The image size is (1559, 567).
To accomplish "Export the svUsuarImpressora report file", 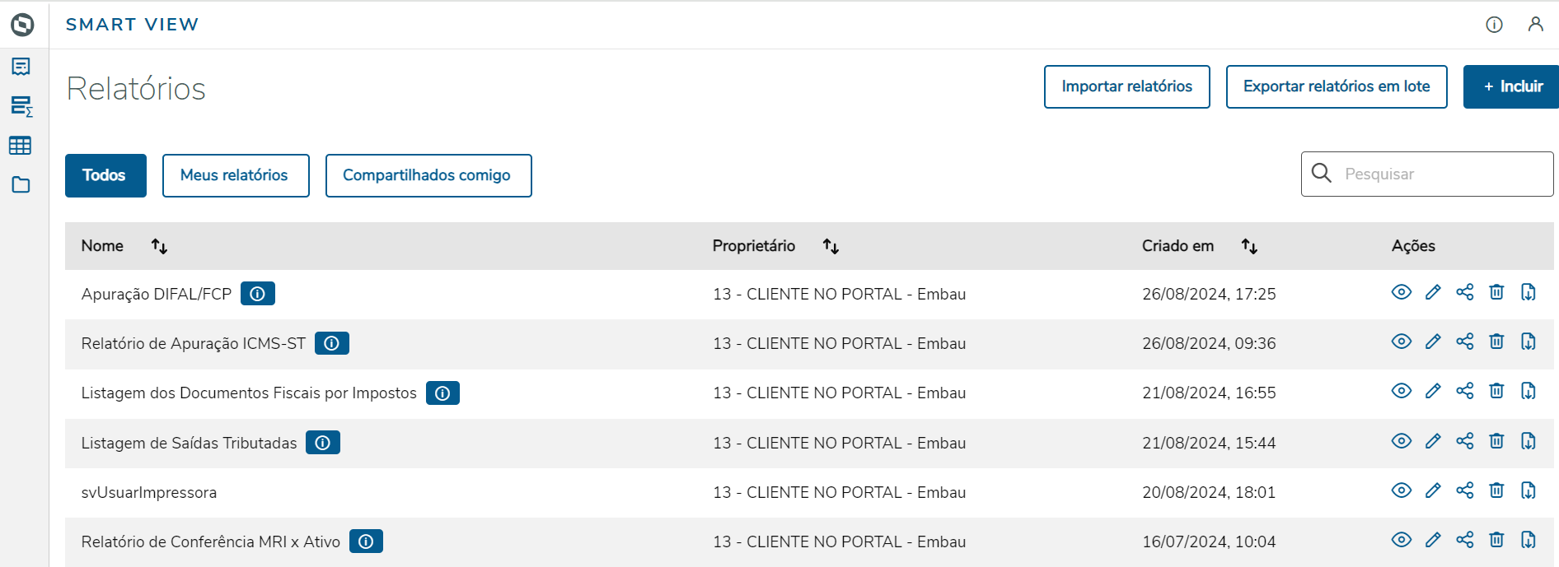I will [x=1528, y=490].
